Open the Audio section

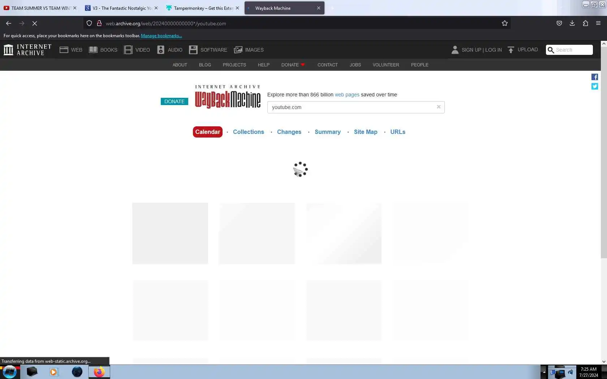[170, 50]
